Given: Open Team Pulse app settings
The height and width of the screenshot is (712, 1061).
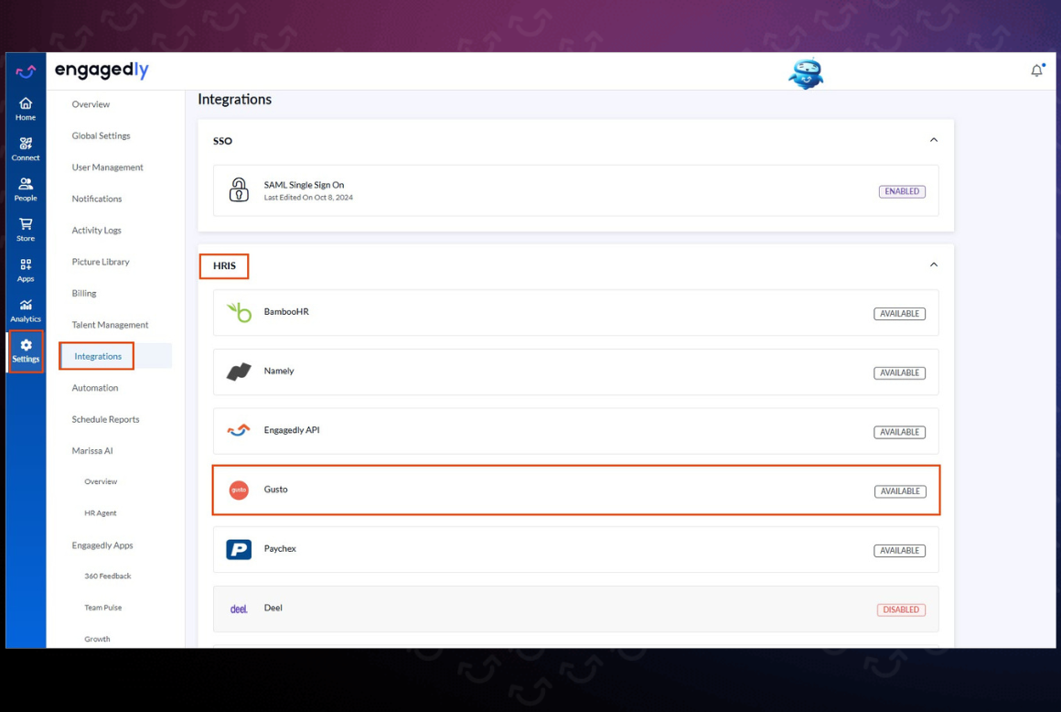Looking at the screenshot, I should point(102,608).
